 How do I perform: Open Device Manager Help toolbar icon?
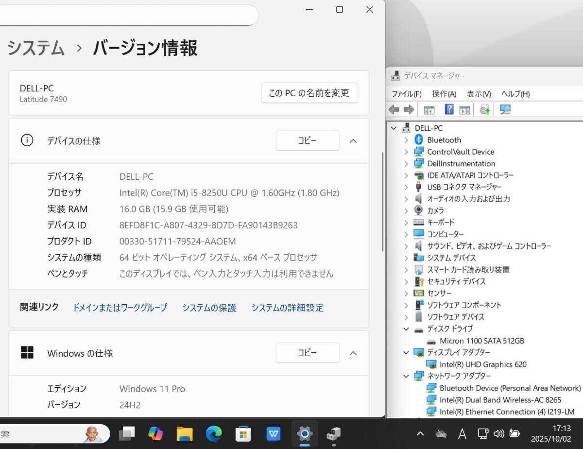448,109
